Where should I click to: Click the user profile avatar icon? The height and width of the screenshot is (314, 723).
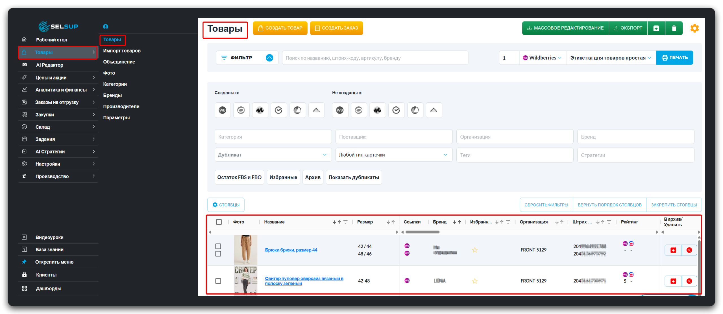coord(106,27)
